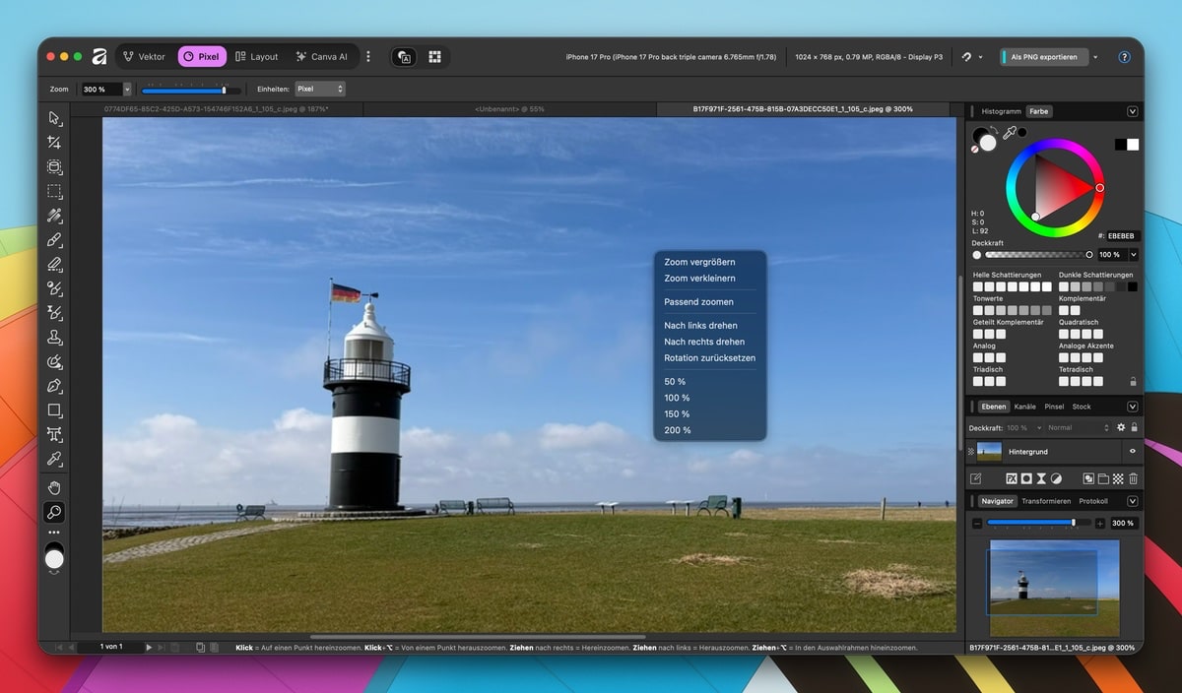The height and width of the screenshot is (693, 1182).
Task: Click the Navigator zoom-out minus button
Action: click(x=977, y=523)
